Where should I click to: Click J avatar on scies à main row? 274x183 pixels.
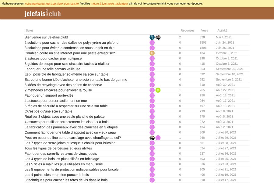click(x=152, y=164)
